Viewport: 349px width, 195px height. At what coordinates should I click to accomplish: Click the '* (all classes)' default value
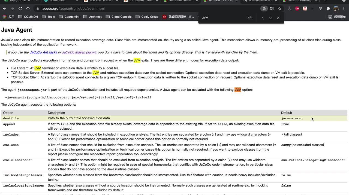[x=291, y=135]
